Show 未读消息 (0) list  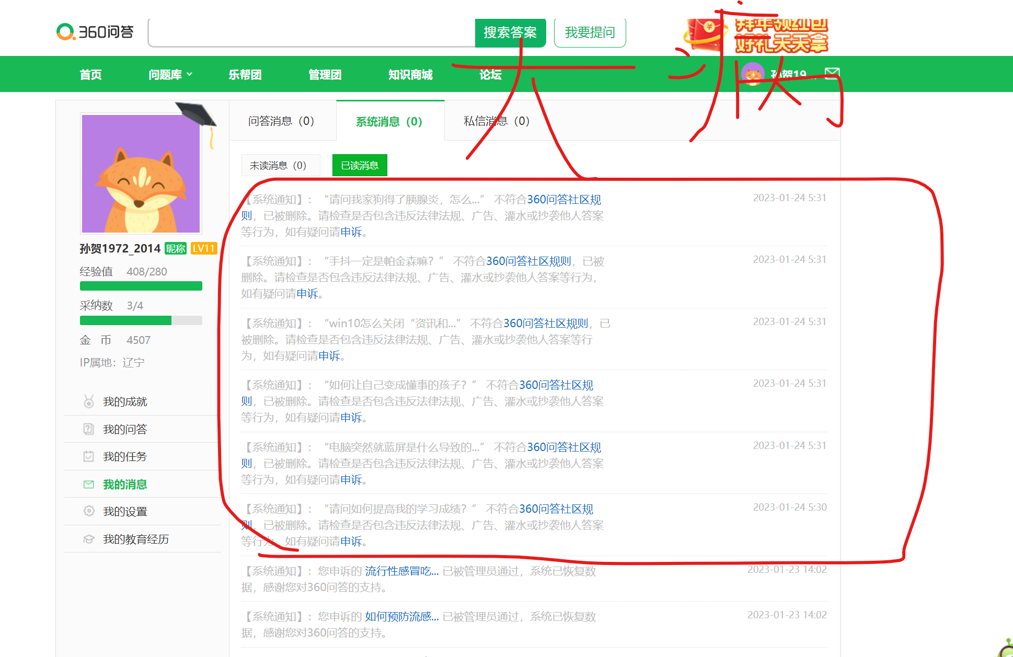coord(281,165)
